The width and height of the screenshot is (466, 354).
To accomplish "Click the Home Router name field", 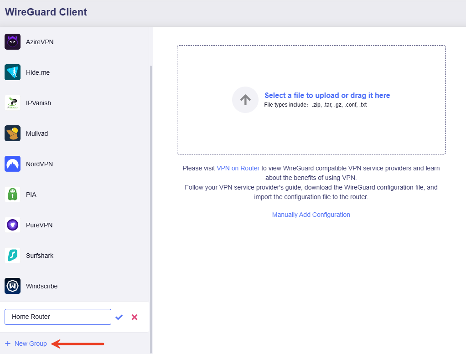I will tap(57, 317).
